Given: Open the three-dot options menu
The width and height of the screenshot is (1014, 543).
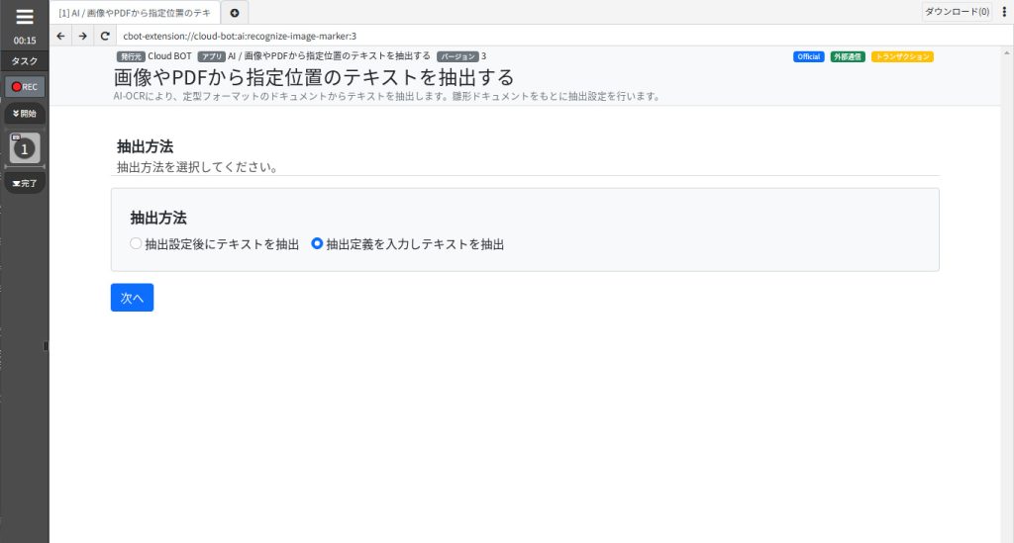Looking at the screenshot, I should pyautogui.click(x=1004, y=12).
